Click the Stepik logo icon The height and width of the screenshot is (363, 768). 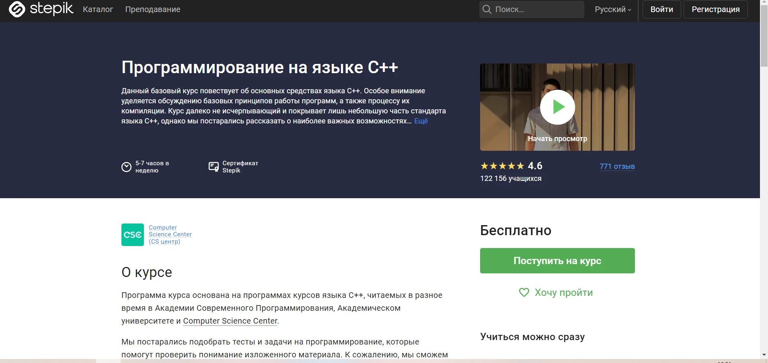17,9
